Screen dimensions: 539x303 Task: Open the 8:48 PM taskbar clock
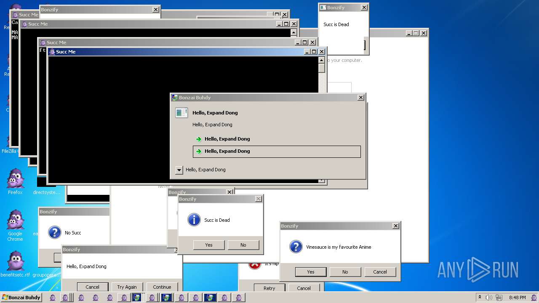point(517,298)
